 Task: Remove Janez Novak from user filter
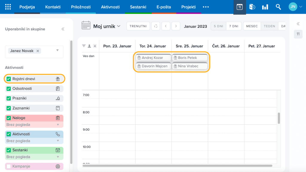pos(38,51)
